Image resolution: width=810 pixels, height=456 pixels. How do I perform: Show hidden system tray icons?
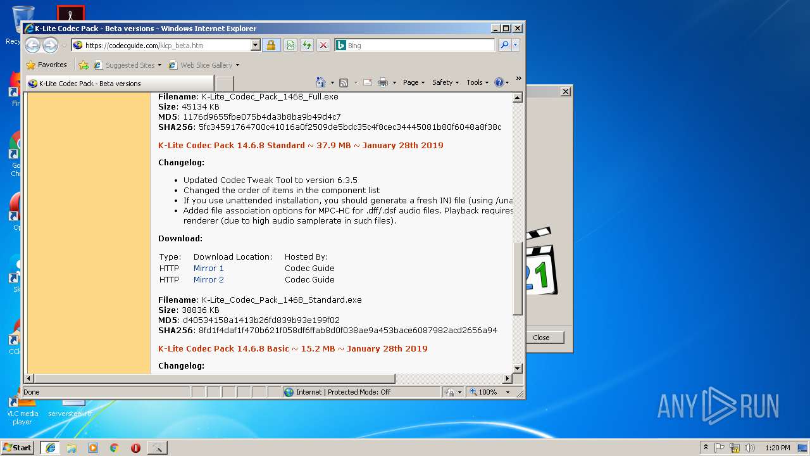pyautogui.click(x=706, y=447)
